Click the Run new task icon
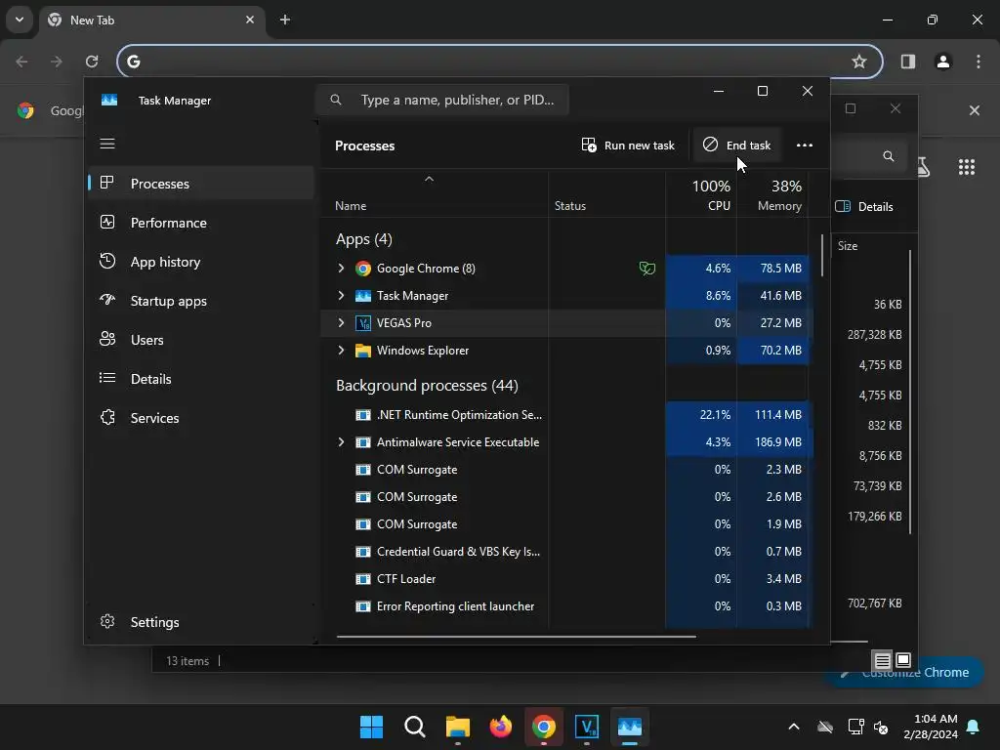This screenshot has width=1000, height=750. [x=589, y=145]
